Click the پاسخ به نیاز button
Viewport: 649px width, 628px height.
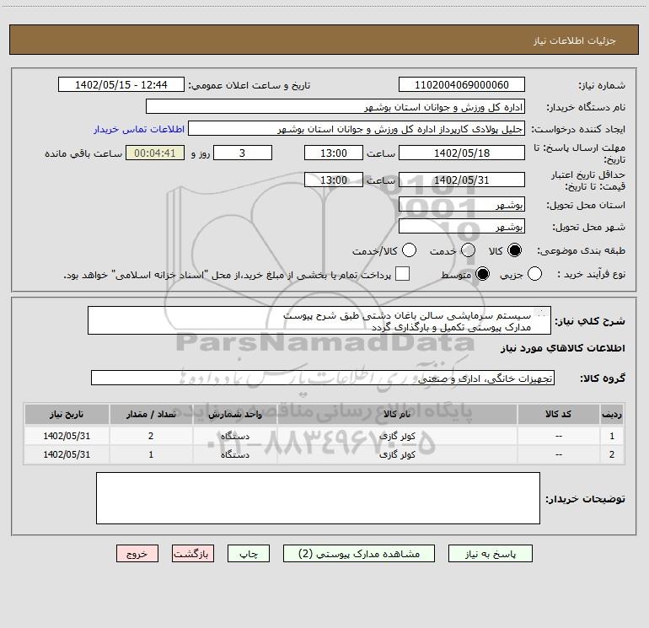click(491, 554)
